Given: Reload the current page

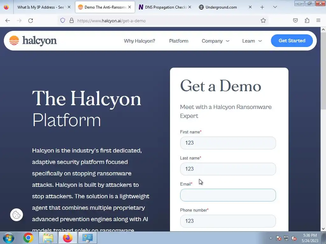Looking at the screenshot, I should (x=31, y=21).
